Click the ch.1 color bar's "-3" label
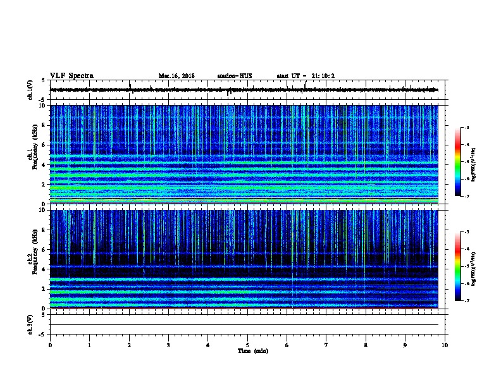The width and height of the screenshot is (501, 387). [x=466, y=128]
